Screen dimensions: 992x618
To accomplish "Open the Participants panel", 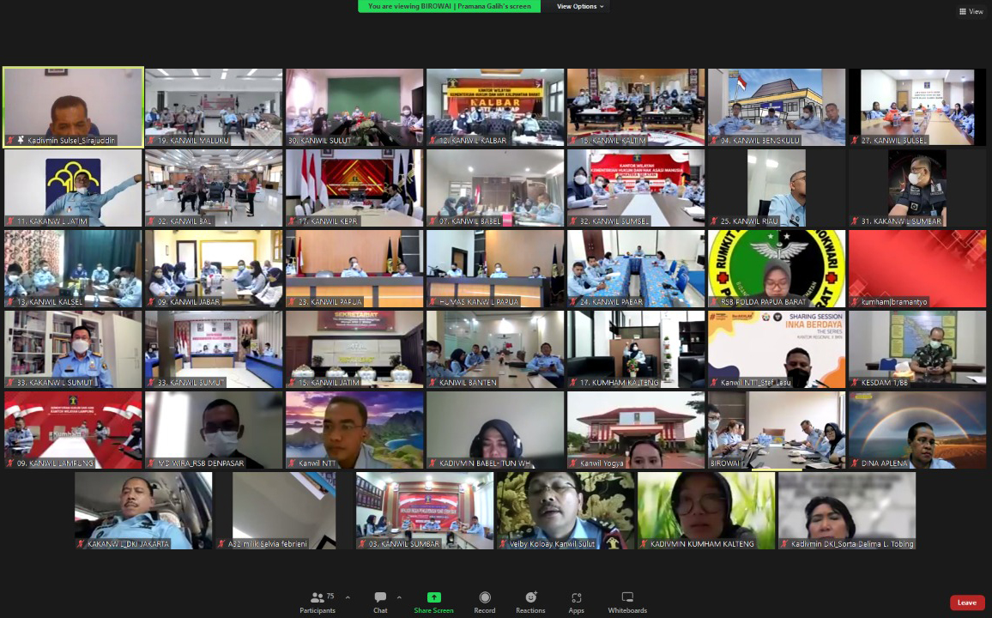I will coord(318,601).
